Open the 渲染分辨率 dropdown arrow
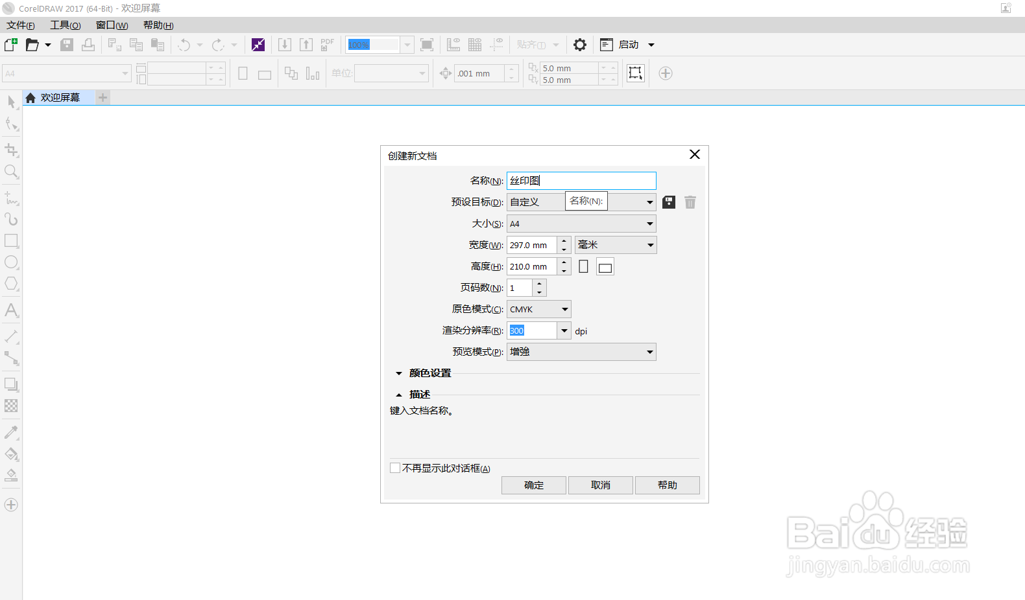 point(564,330)
